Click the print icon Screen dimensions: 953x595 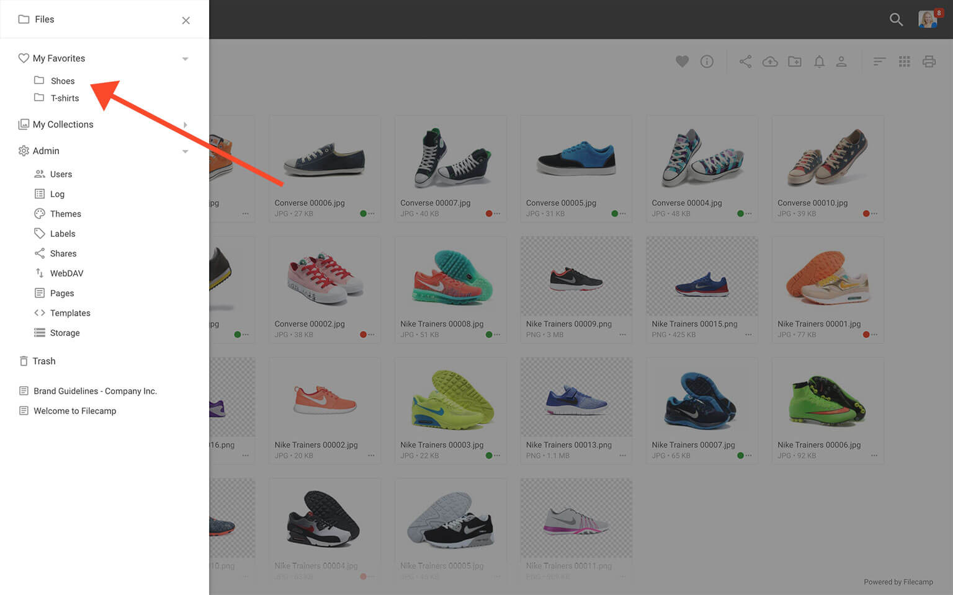[x=929, y=61]
